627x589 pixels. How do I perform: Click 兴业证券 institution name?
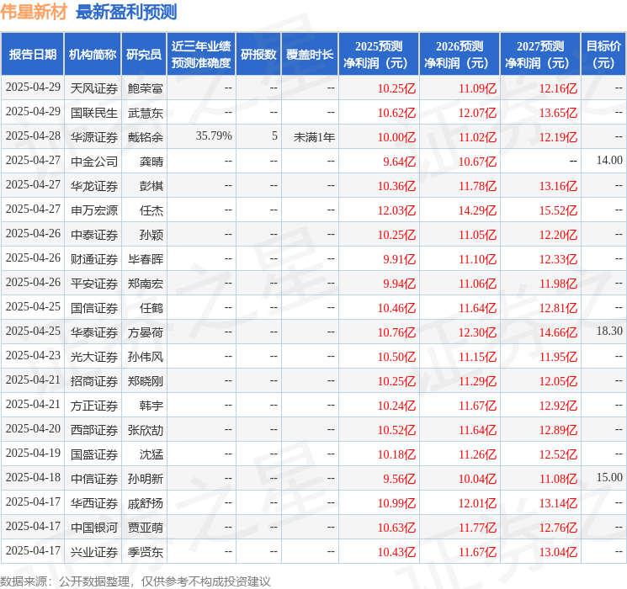(94, 552)
